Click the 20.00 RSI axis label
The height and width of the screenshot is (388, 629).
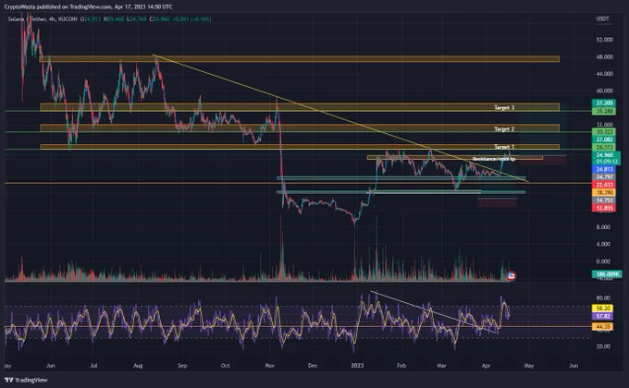click(603, 346)
